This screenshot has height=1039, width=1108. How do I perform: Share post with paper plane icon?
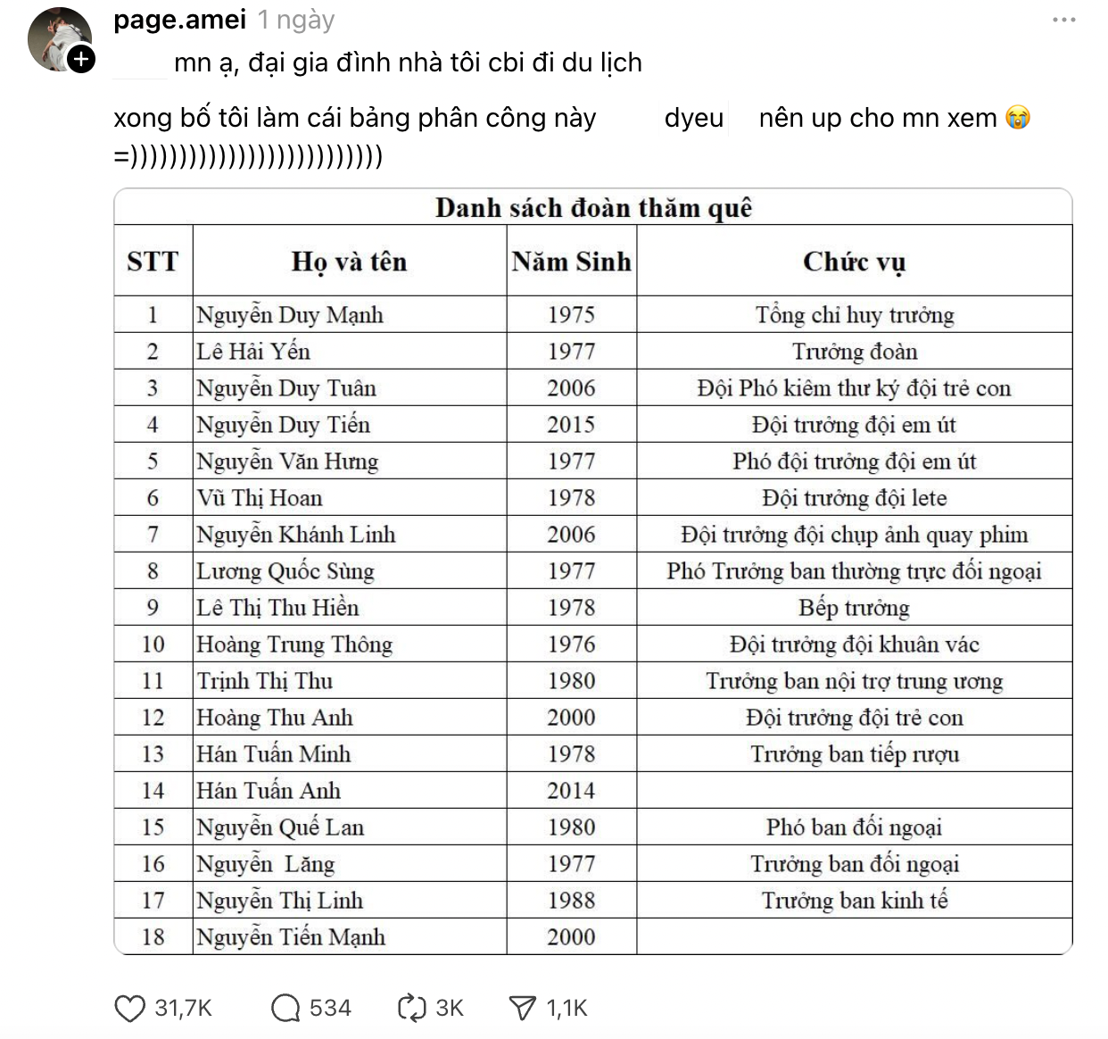[522, 1009]
